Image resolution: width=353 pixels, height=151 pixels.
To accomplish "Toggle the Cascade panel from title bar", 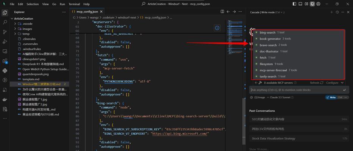I will click(312, 4).
